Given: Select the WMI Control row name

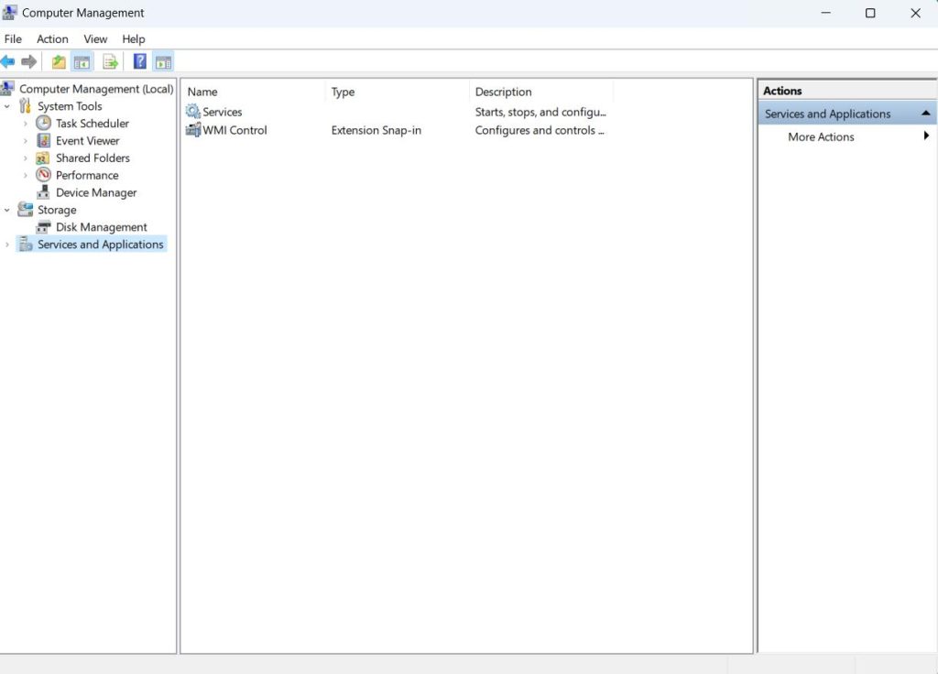Looking at the screenshot, I should 234,130.
